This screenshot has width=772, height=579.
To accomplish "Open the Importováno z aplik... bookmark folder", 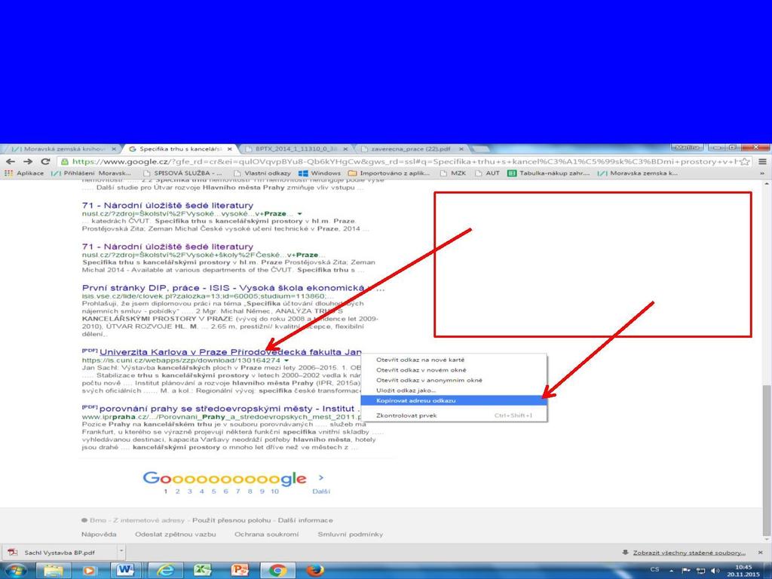I will 389,173.
